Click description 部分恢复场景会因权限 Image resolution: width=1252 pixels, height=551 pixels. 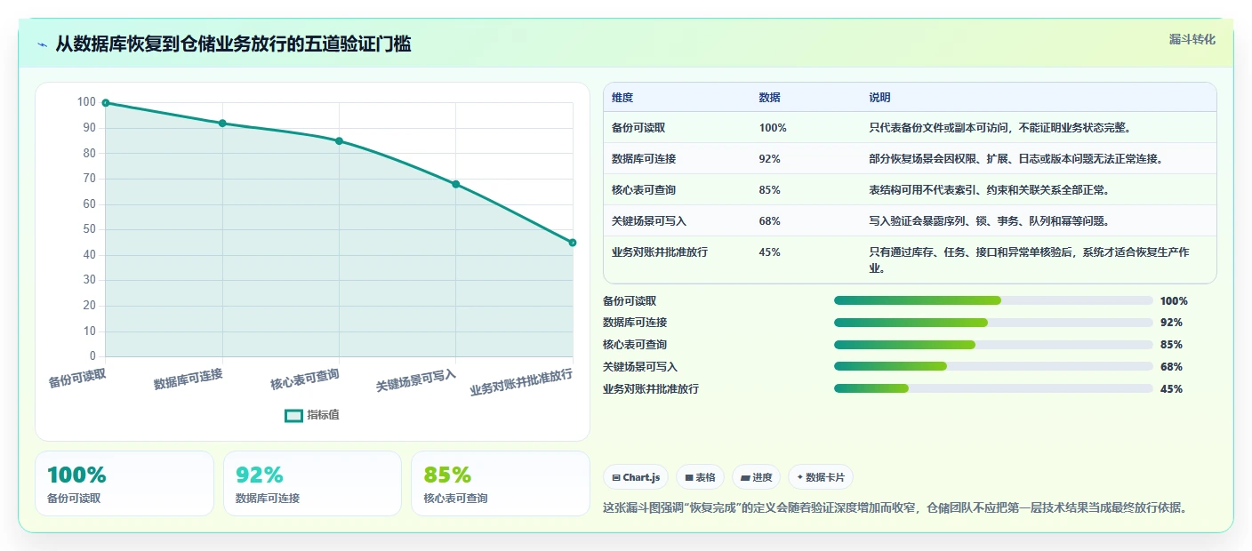point(1015,159)
